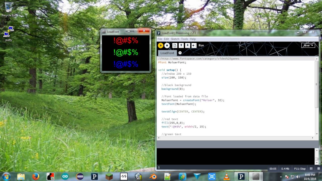
Task: Stop recording with the overlay stop square
Action: coord(318,169)
